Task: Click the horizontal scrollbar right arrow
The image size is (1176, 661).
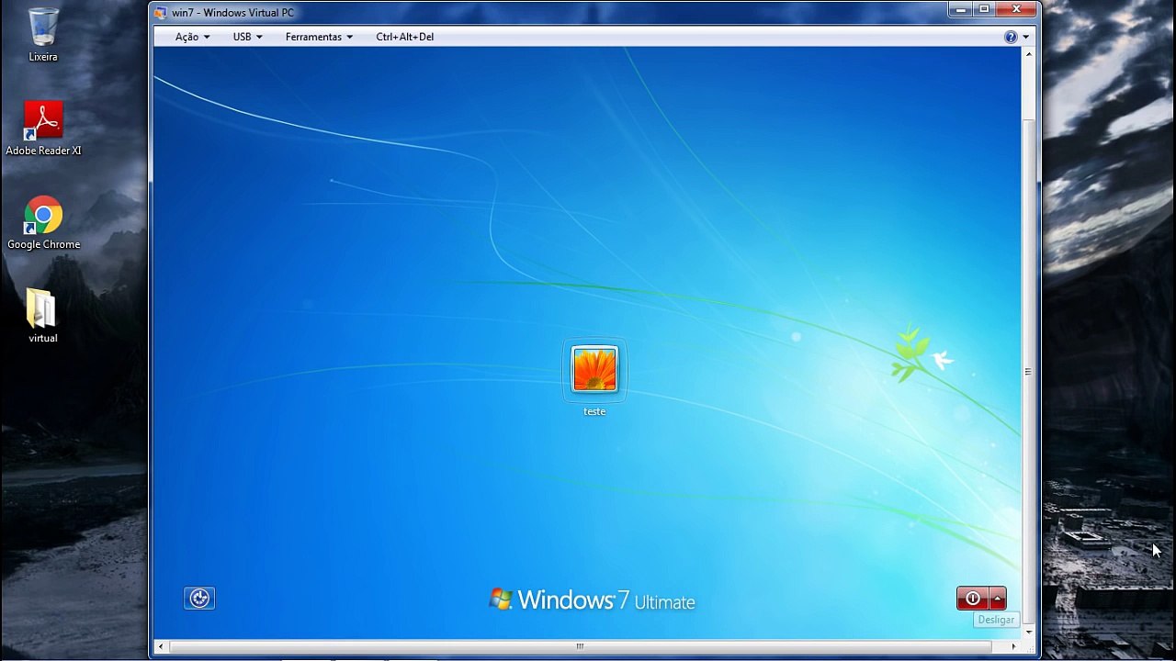Action: coord(1012,646)
